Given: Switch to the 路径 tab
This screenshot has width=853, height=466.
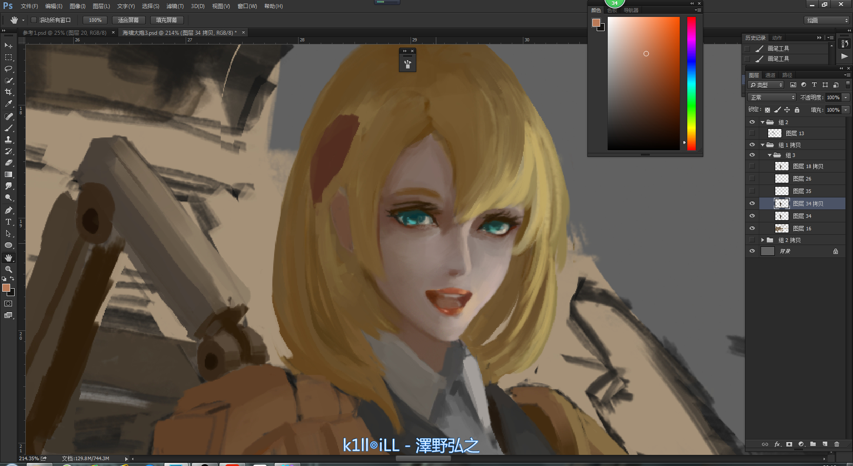Looking at the screenshot, I should click(787, 75).
